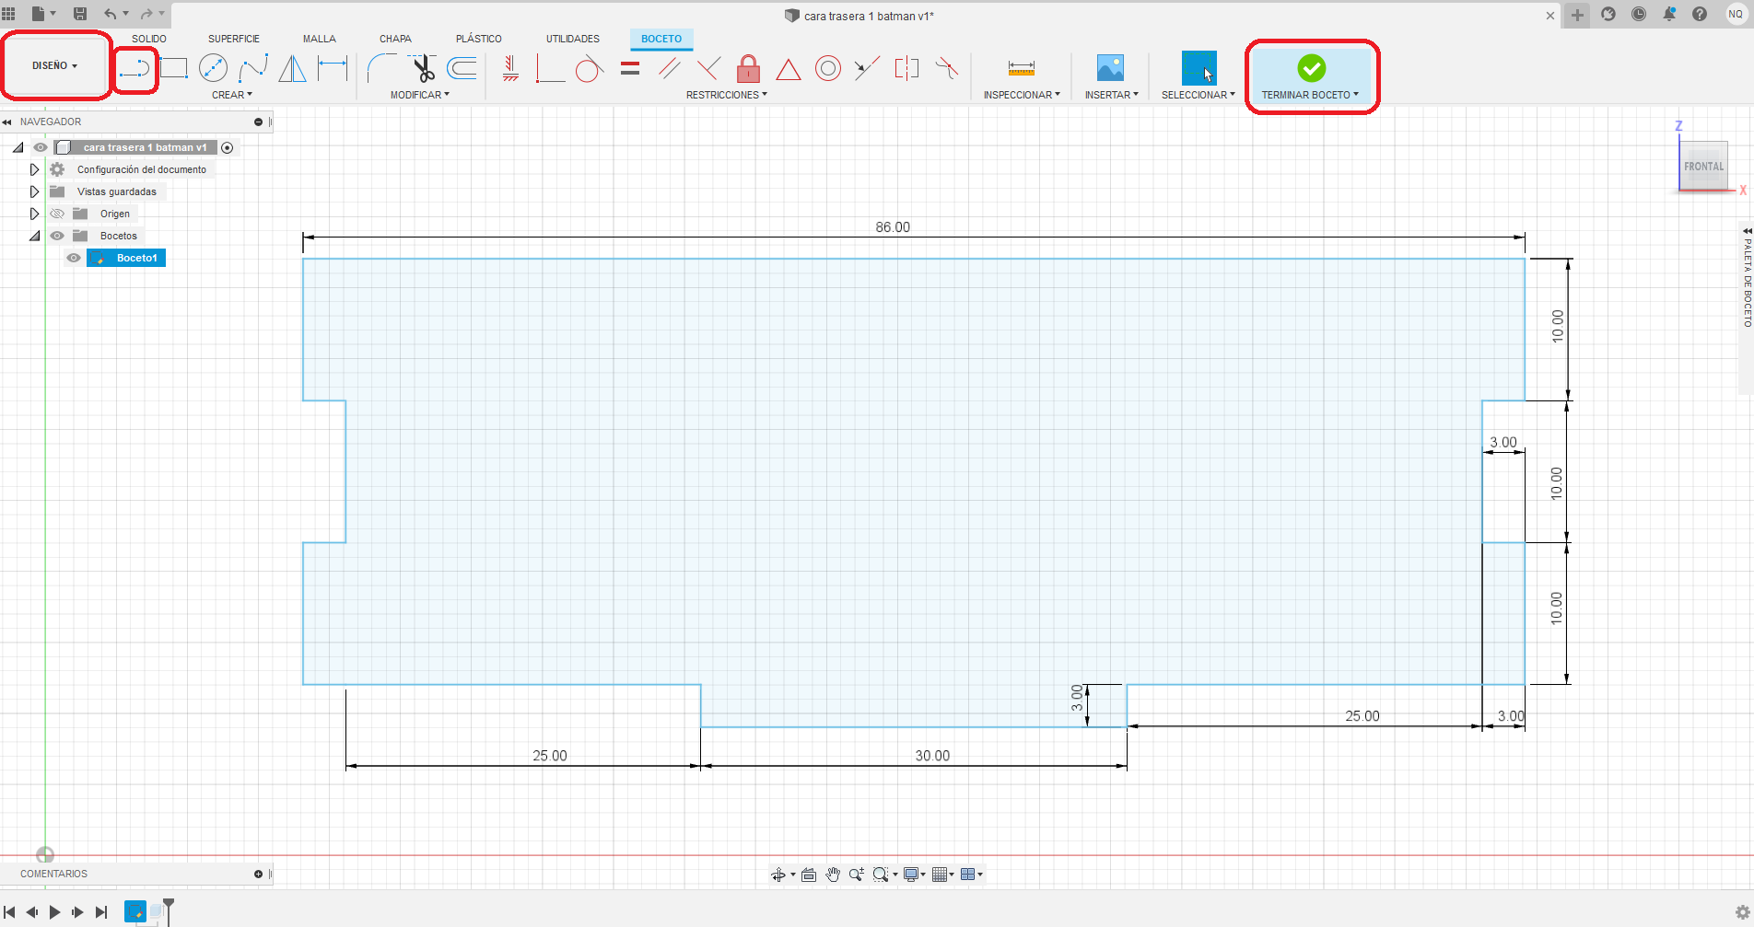Apply the Tangent constraint
The height and width of the screenshot is (927, 1754).
click(x=590, y=68)
